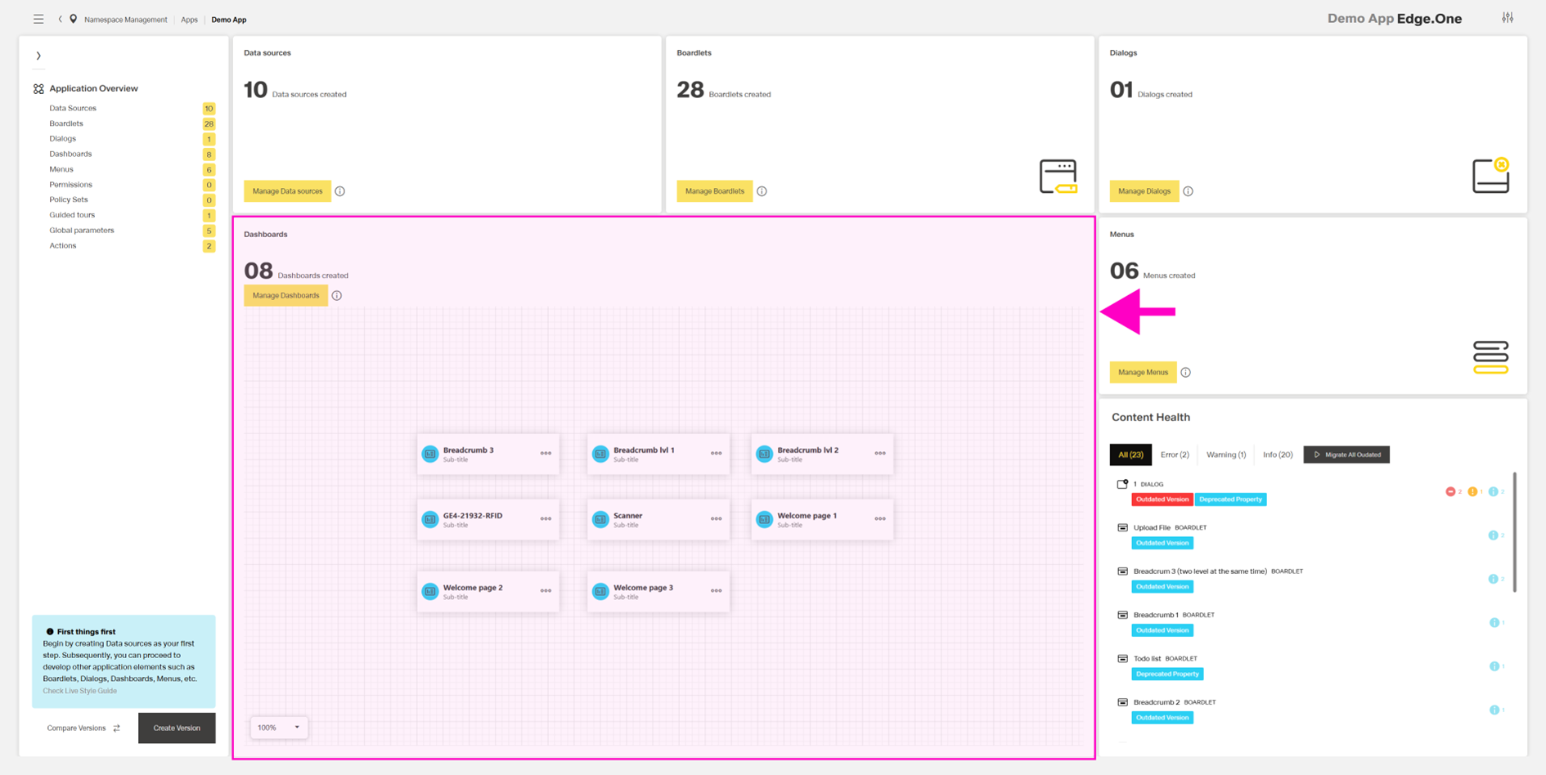Go back using the breadcrumb back chevron
Screen dimensions: 1546x775
(60, 19)
